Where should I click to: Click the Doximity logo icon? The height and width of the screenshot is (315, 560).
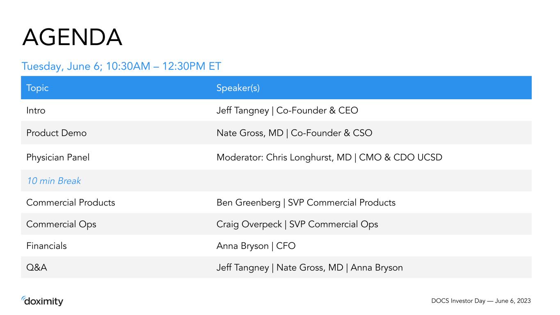(x=42, y=301)
